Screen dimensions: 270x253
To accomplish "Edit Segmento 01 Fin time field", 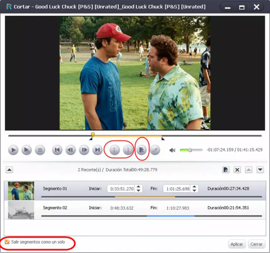I will coord(177,189).
